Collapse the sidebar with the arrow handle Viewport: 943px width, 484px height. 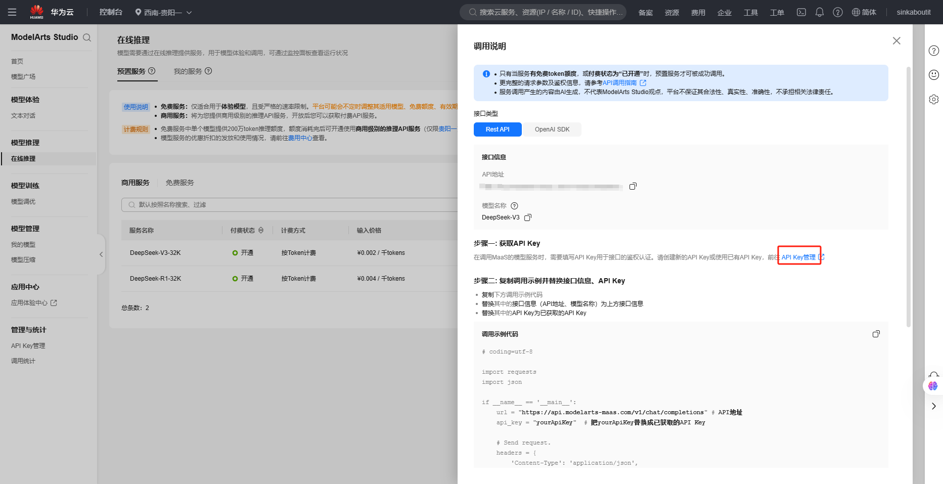tap(101, 254)
